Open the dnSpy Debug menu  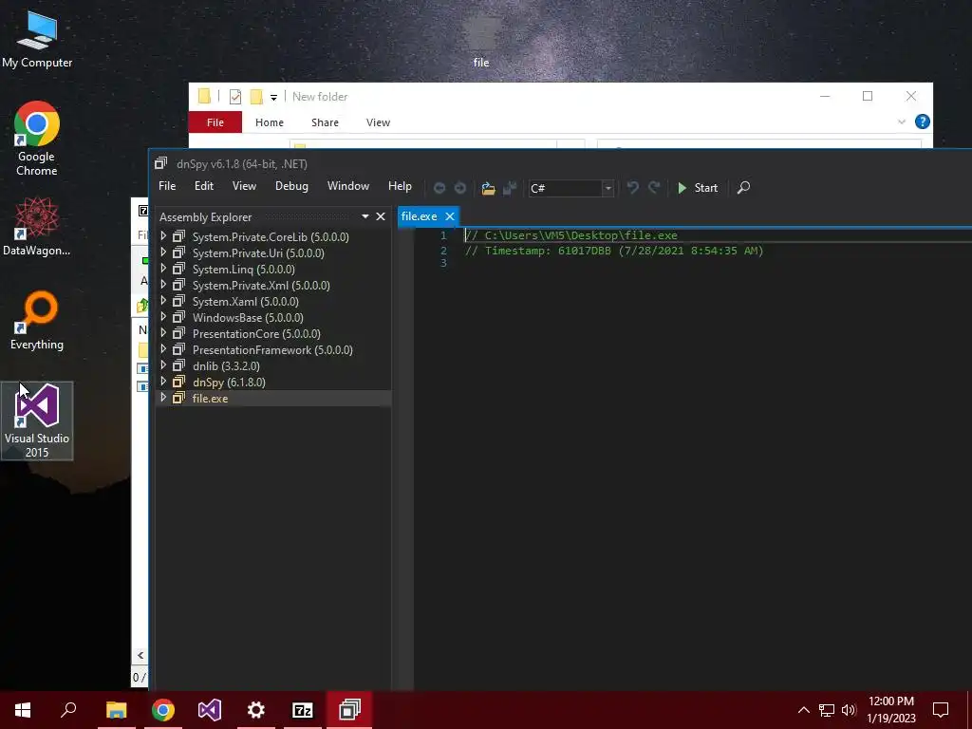tap(291, 186)
